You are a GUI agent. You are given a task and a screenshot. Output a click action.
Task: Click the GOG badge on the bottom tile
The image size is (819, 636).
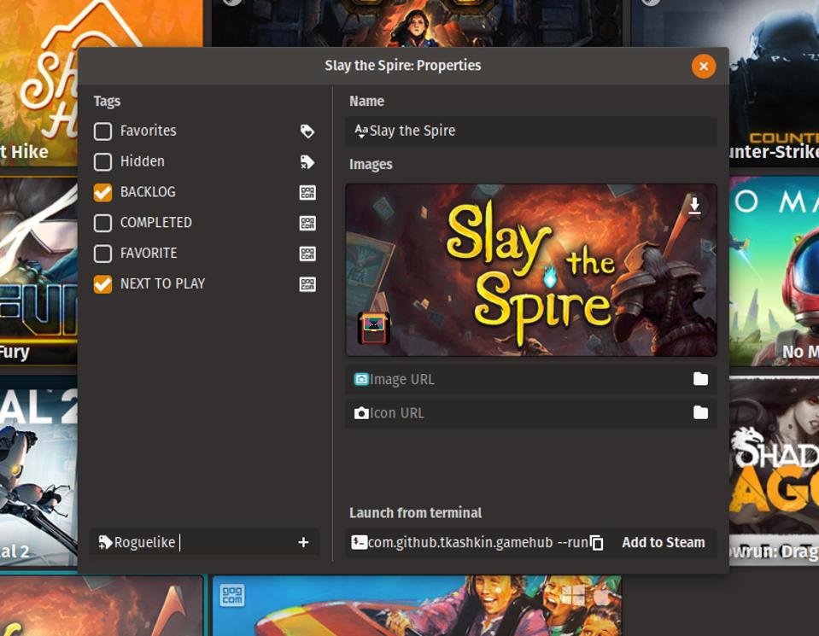[232, 595]
